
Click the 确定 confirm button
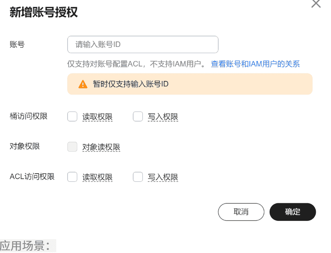pyautogui.click(x=292, y=212)
